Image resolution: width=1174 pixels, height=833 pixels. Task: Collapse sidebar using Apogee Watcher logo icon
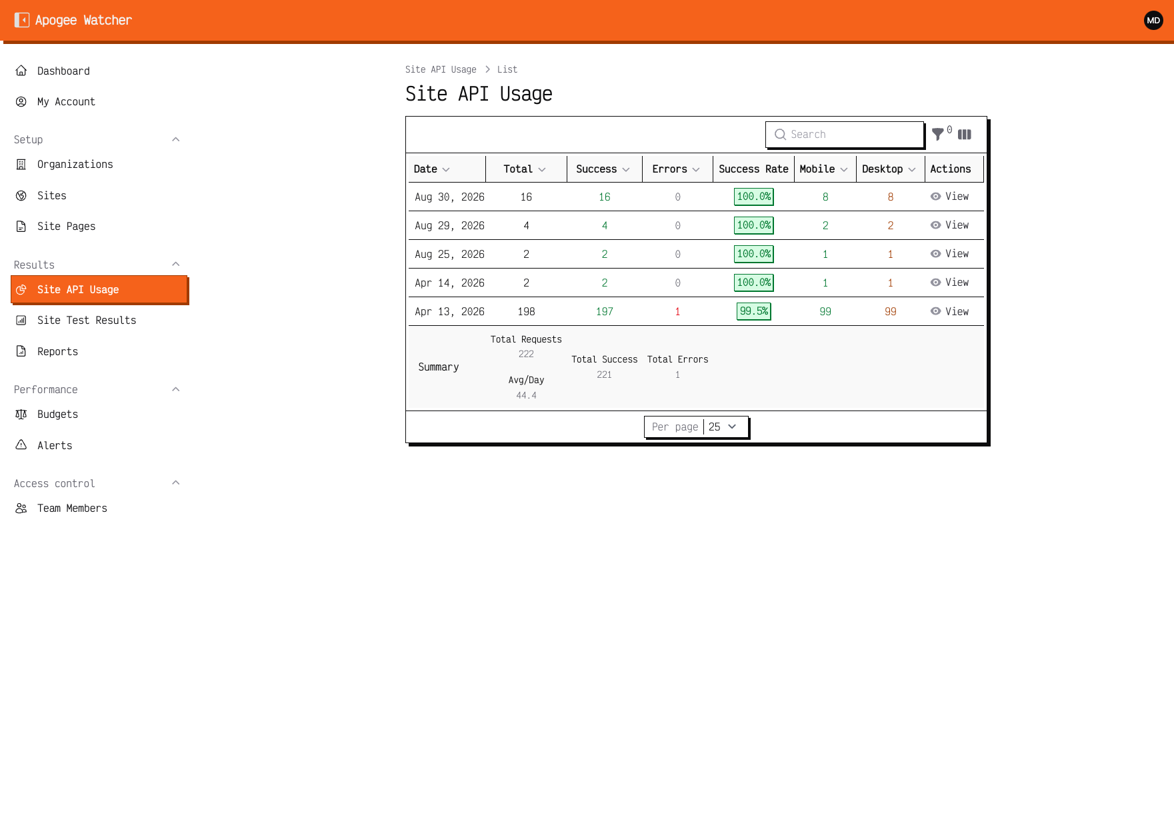click(22, 20)
